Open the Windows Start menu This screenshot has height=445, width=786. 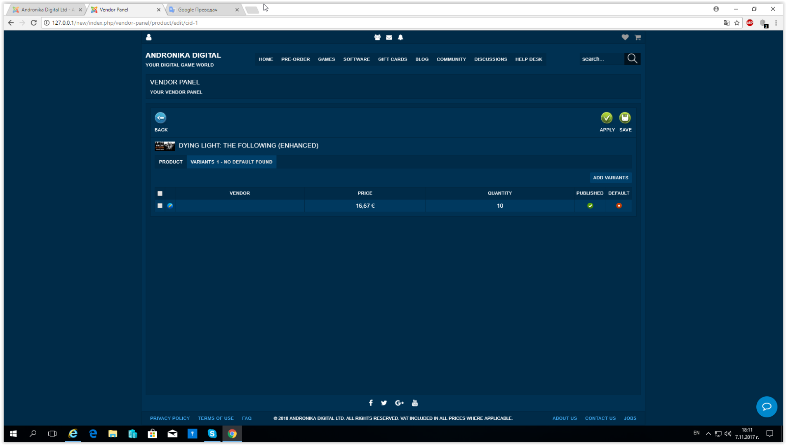click(13, 433)
